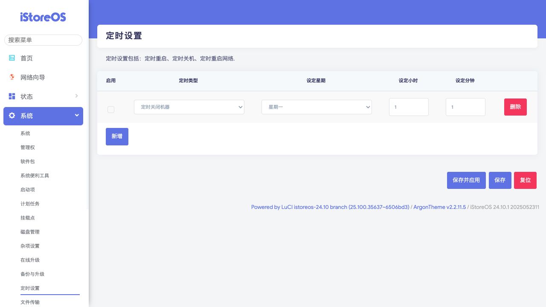Click the 系统 gear icon

click(x=12, y=116)
